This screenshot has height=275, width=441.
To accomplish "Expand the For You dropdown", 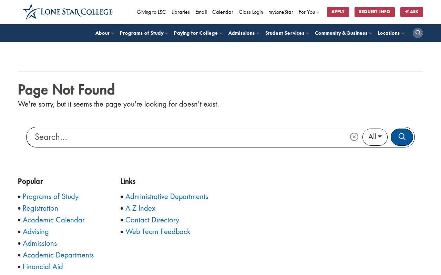I will 309,12.
